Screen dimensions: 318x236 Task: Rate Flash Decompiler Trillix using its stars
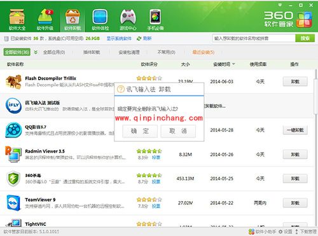tap(149, 78)
